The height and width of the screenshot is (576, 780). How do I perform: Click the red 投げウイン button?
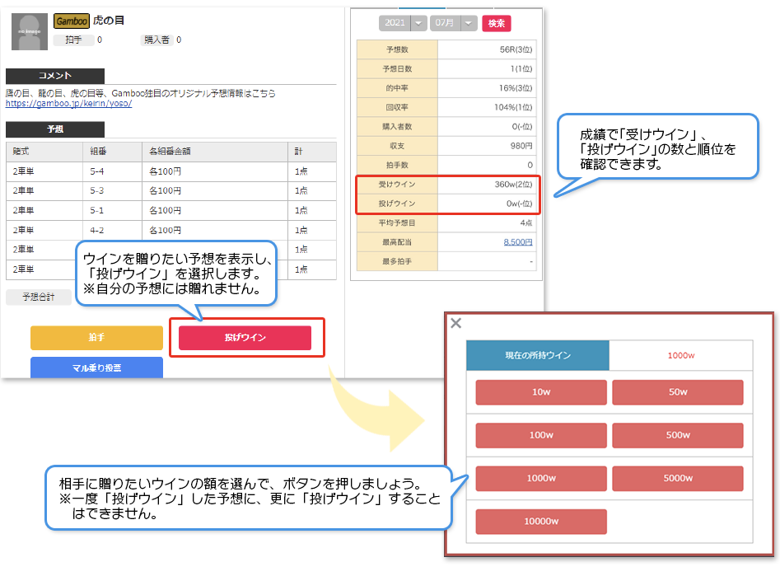coord(245,338)
